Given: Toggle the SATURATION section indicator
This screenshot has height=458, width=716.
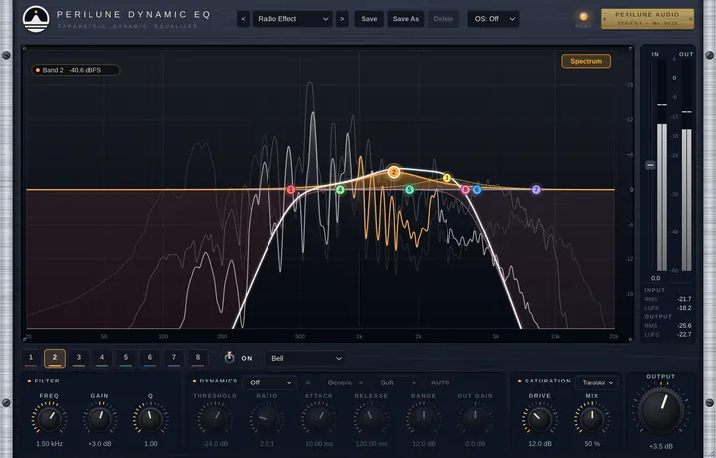Looking at the screenshot, I should point(520,381).
